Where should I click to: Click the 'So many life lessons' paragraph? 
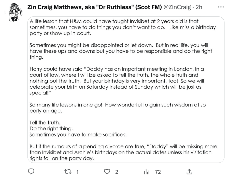point(118,107)
